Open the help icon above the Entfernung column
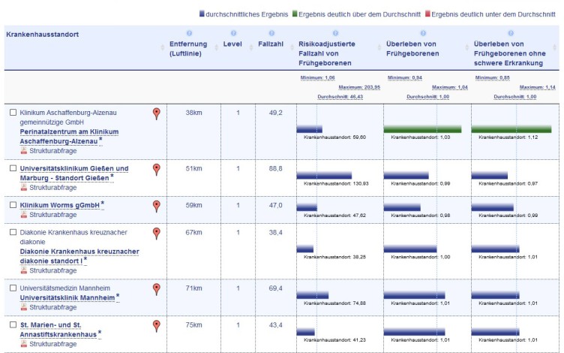564x353 pixels. pyautogui.click(x=189, y=33)
